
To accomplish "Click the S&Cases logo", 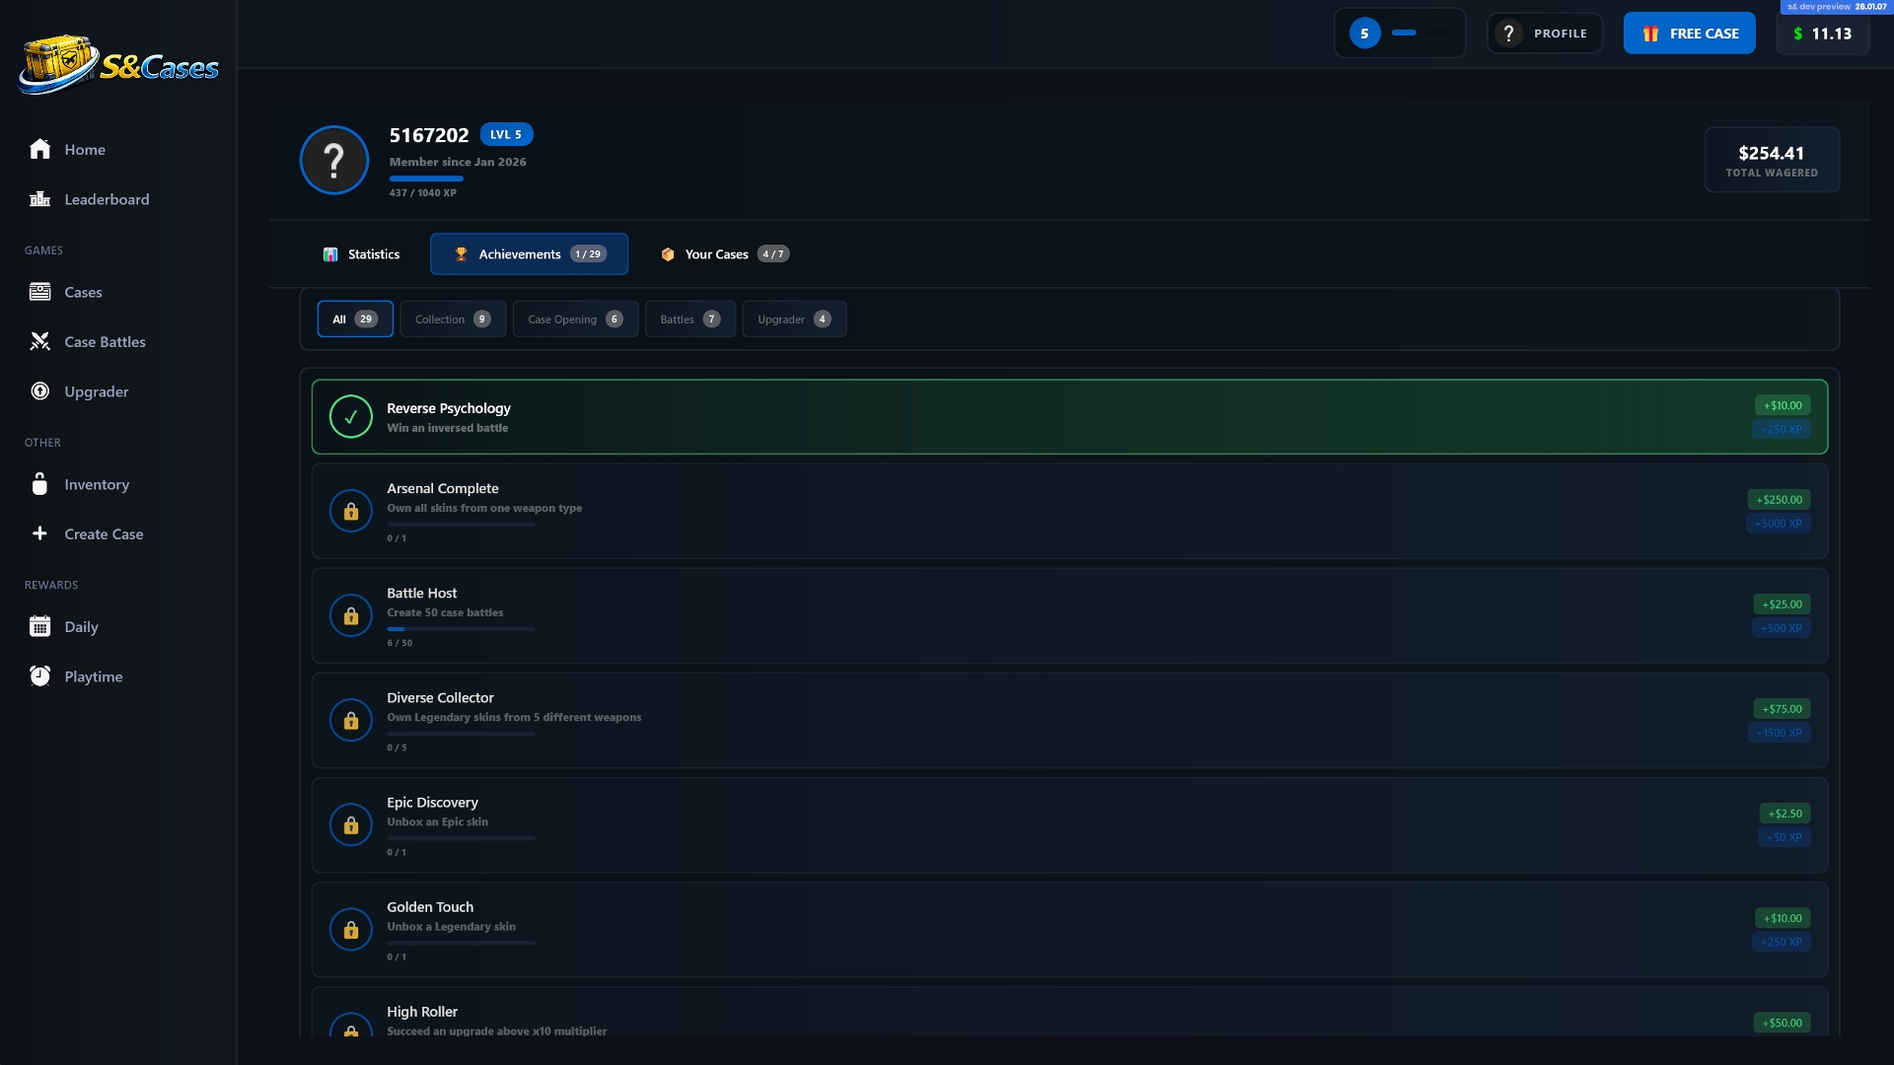I will 118,65.
